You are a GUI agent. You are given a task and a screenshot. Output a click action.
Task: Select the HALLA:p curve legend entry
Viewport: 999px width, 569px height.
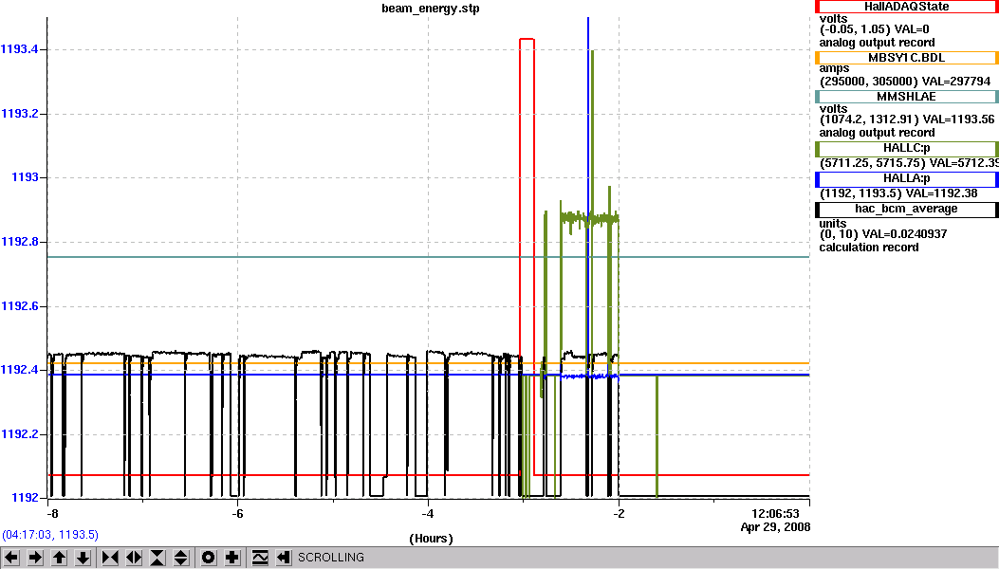coord(907,179)
